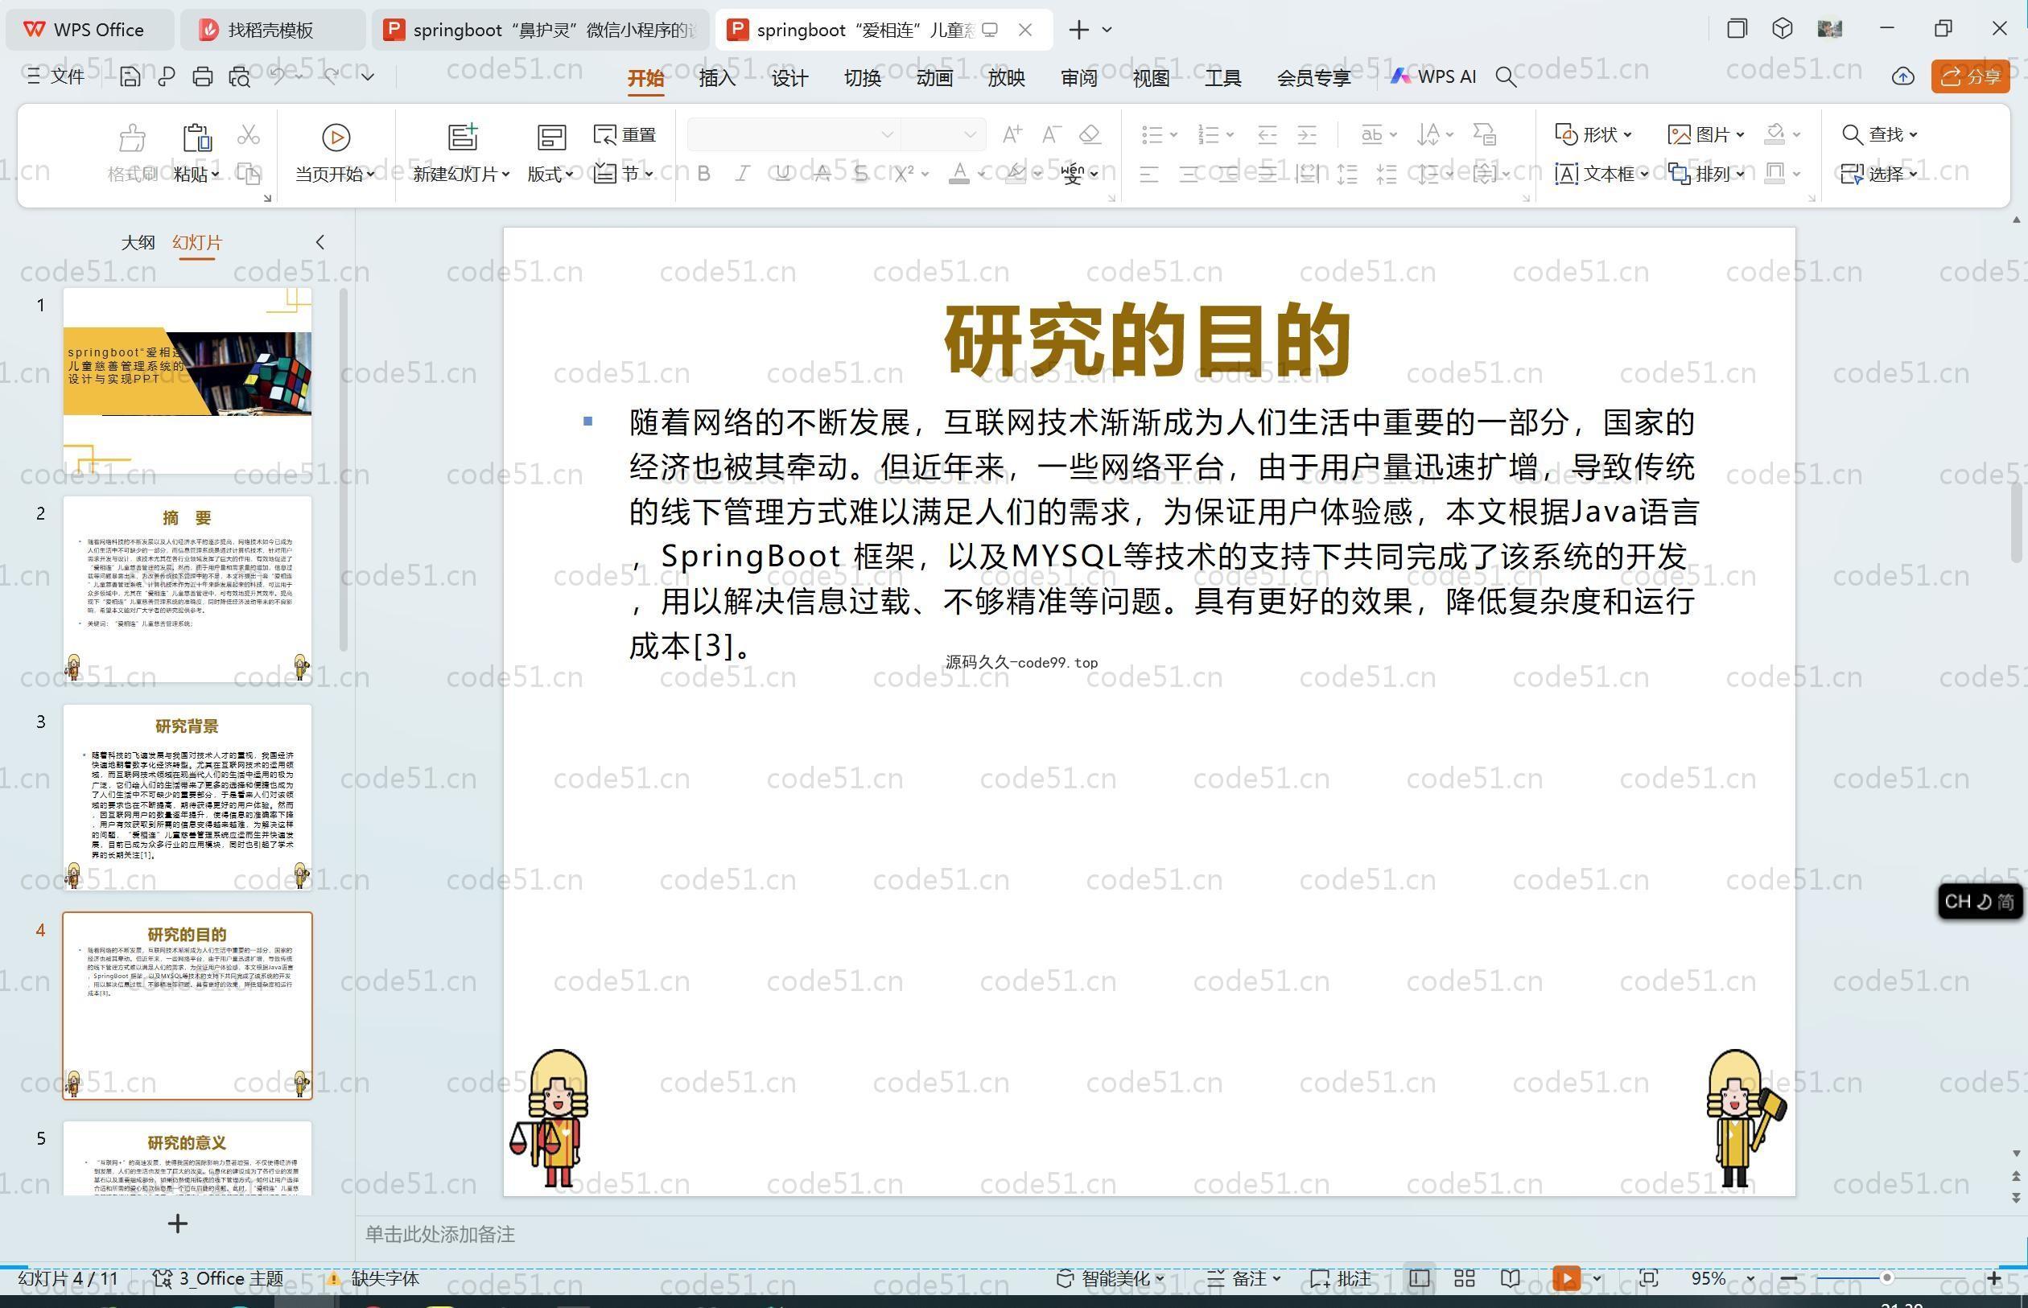This screenshot has width=2028, height=1308.
Task: Open the Insert (插入) ribbon tab
Action: tap(717, 77)
